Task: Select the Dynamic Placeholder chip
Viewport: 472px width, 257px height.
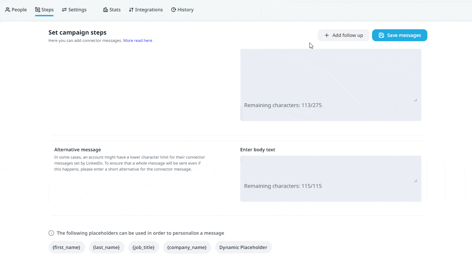Action: click(x=243, y=247)
